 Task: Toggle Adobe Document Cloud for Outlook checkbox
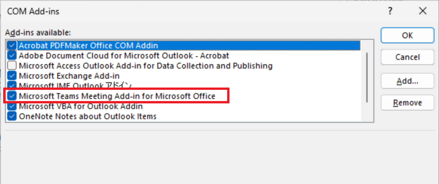[12, 56]
